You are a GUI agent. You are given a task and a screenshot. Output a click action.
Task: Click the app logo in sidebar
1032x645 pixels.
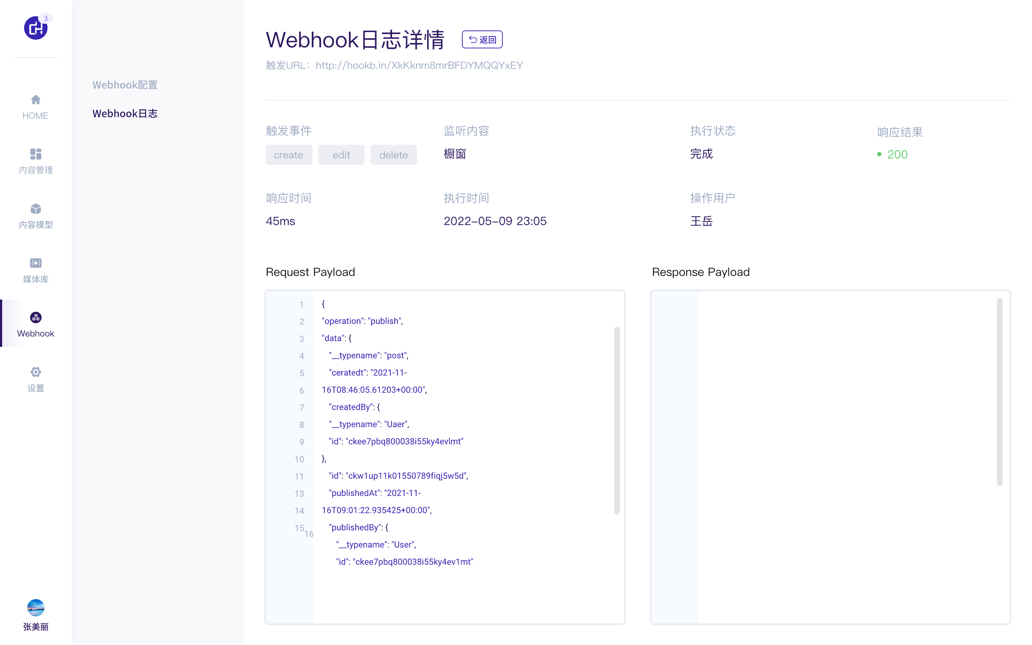click(x=35, y=29)
